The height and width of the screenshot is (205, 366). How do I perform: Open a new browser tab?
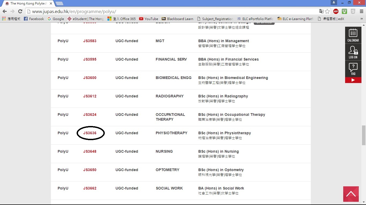pos(59,3)
